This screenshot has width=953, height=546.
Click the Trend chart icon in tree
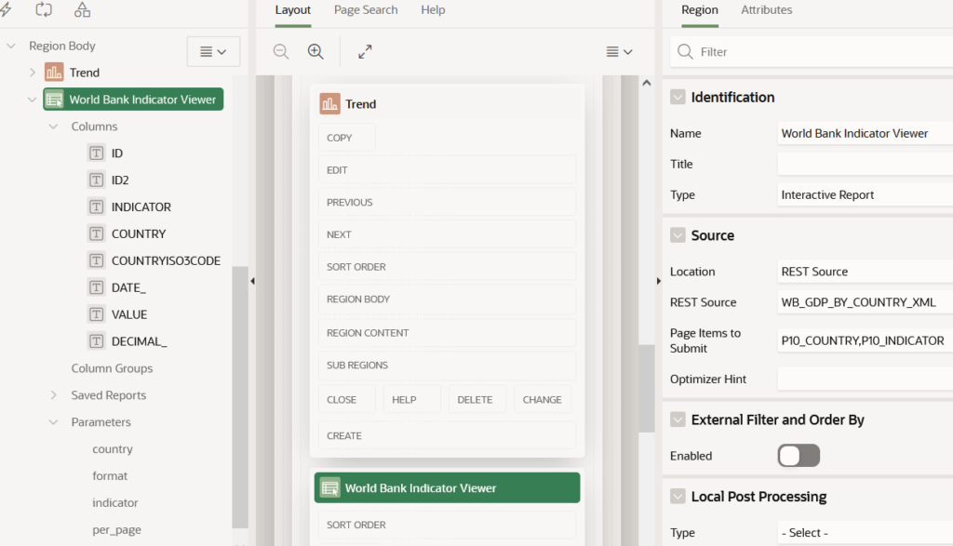tap(54, 73)
